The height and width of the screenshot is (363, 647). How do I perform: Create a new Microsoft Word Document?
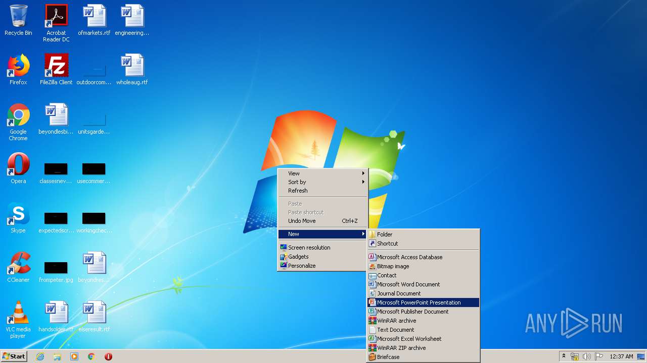click(x=423, y=284)
